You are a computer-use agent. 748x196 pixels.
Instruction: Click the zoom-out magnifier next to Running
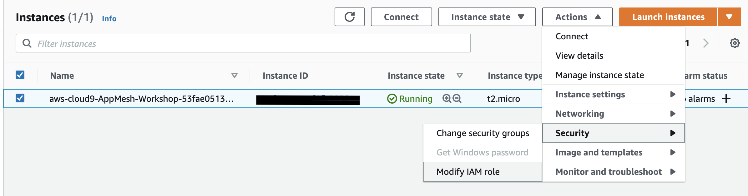click(x=457, y=99)
